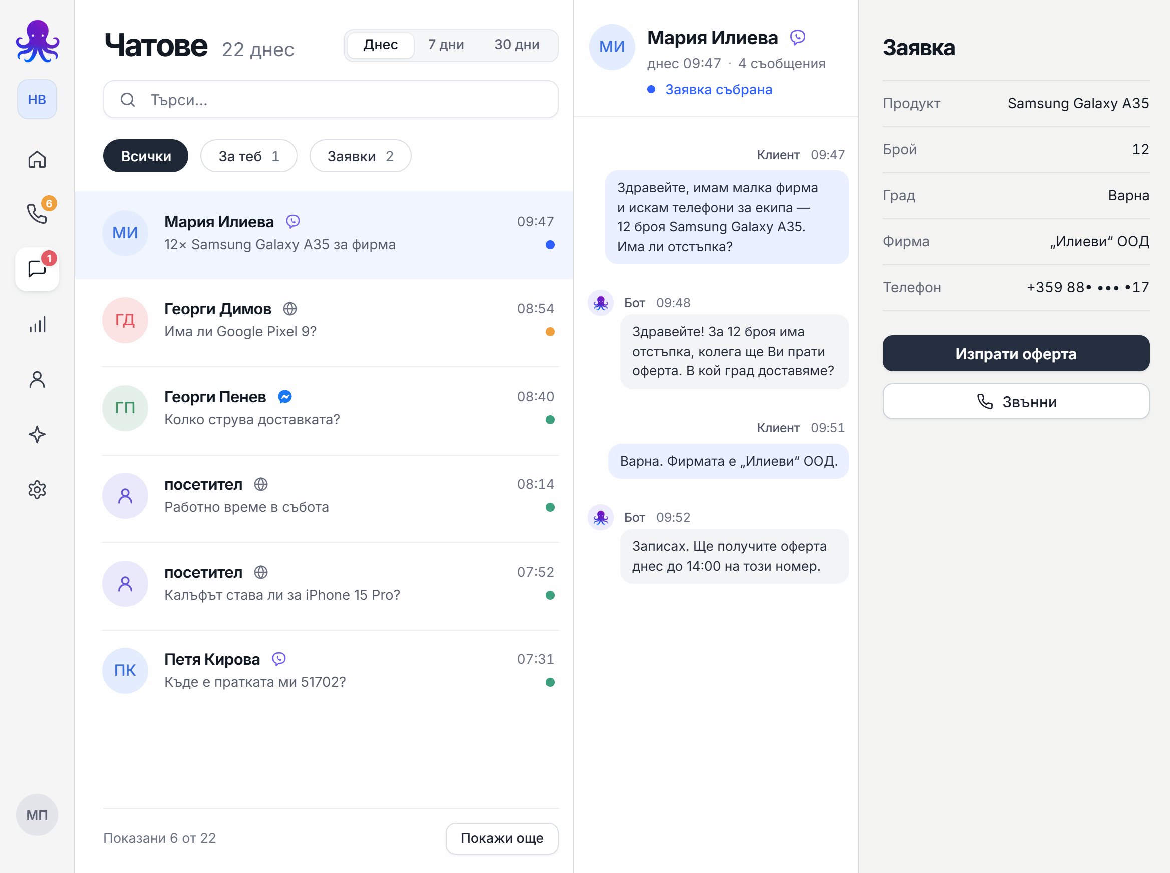Click Messenger icon beside Георги Пенев
Image resolution: width=1170 pixels, height=873 pixels.
pyautogui.click(x=285, y=397)
